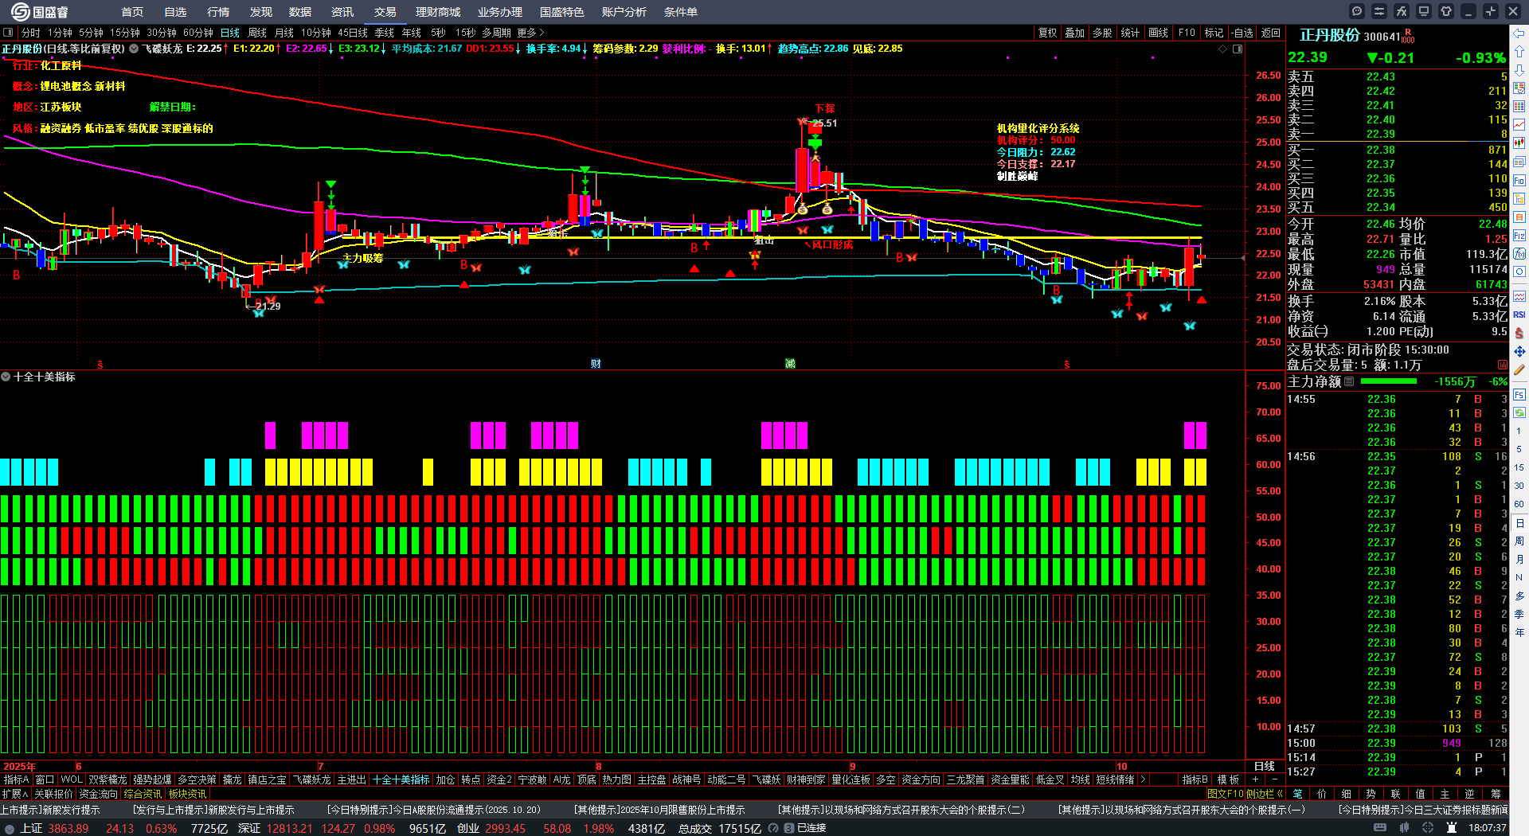Click the screen layout monitor icon
The image size is (1529, 836).
1424,11
